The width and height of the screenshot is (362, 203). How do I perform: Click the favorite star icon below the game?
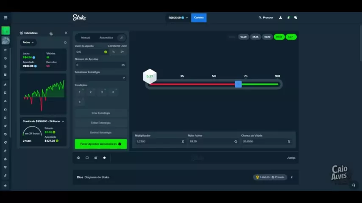coord(104,158)
